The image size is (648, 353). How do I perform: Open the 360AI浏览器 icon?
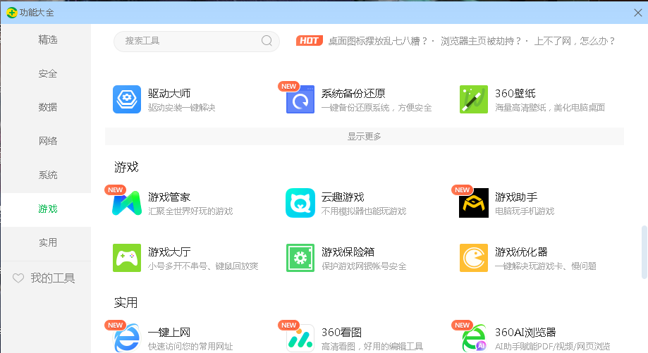pyautogui.click(x=474, y=338)
